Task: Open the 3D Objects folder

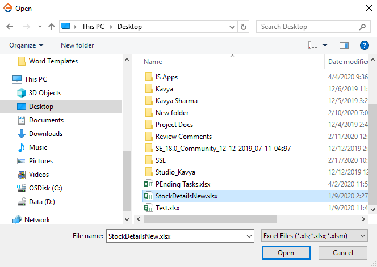Action: coord(45,93)
